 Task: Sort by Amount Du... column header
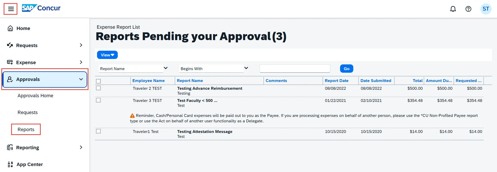pyautogui.click(x=439, y=81)
